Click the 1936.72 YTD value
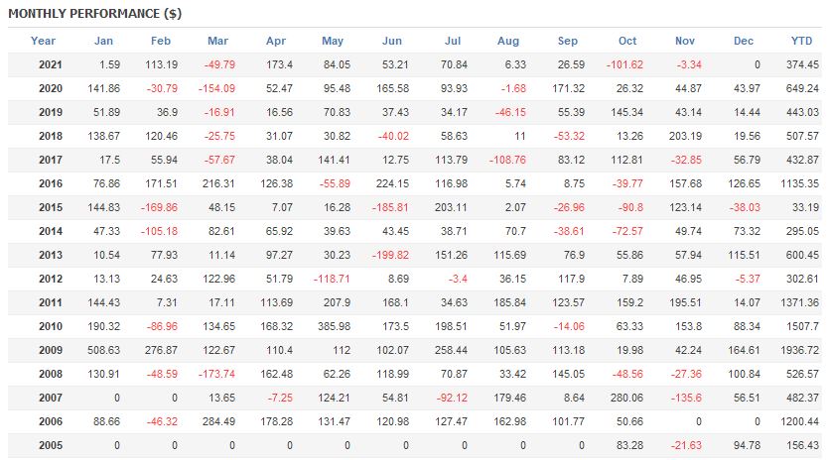The image size is (828, 460). [x=799, y=350]
